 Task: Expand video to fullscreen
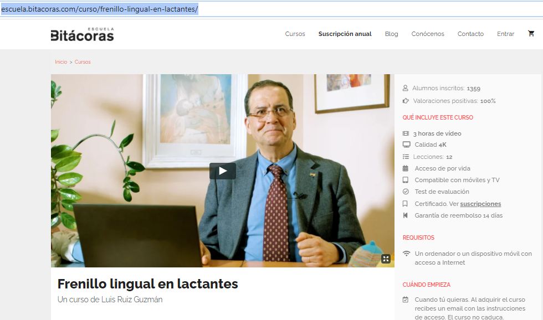tap(386, 259)
